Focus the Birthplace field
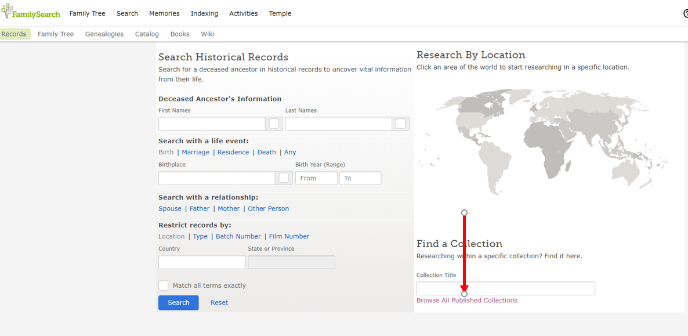 [x=217, y=178]
